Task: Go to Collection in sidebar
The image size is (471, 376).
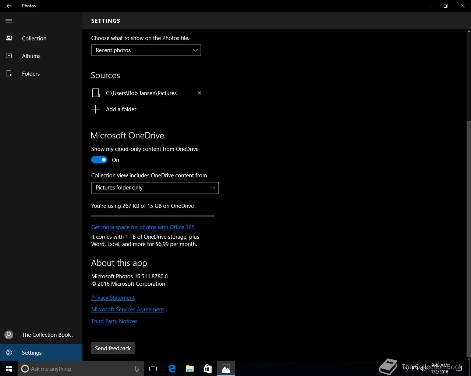Action: pyautogui.click(x=34, y=39)
